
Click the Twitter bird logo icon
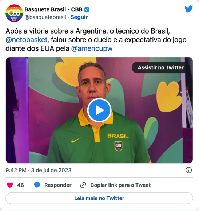[x=188, y=9]
